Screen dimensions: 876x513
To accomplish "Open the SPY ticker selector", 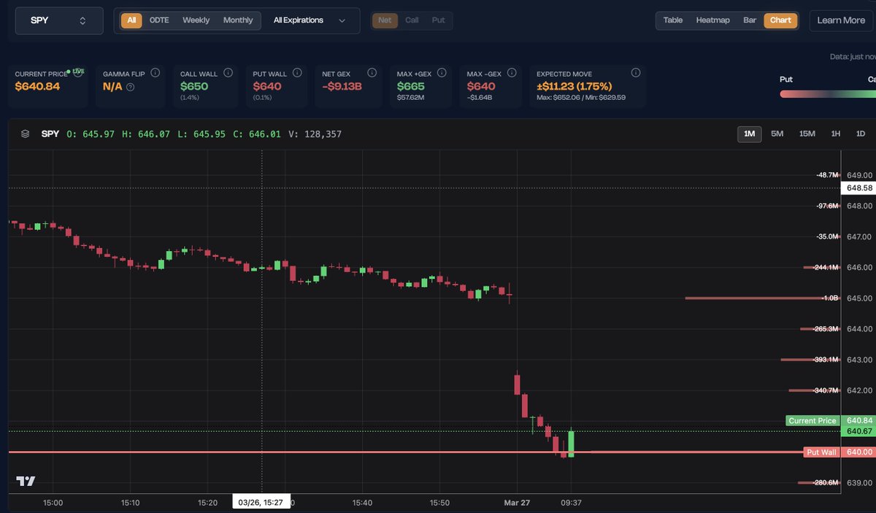I will tap(58, 20).
